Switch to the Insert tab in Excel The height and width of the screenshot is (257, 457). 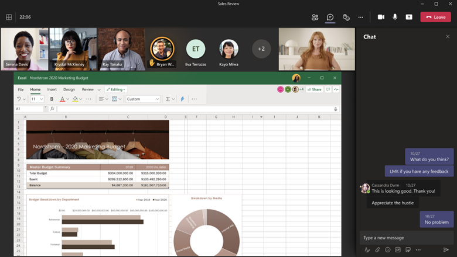coord(52,89)
